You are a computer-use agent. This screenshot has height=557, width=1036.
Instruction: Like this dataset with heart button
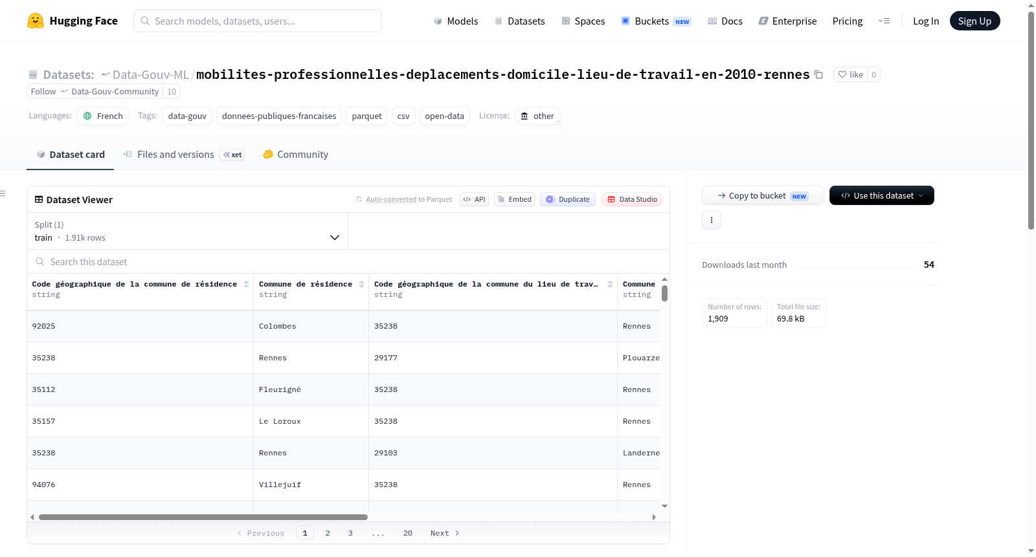[850, 74]
